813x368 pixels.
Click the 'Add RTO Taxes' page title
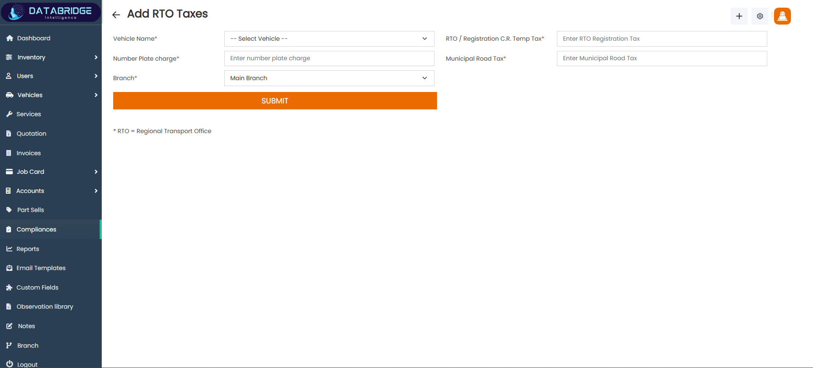click(167, 14)
